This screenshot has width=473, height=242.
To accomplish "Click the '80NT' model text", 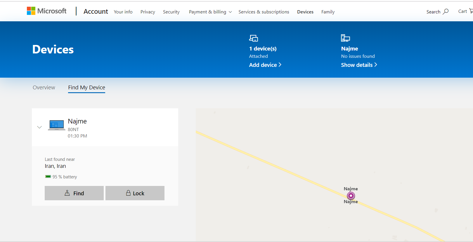I will click(x=73, y=129).
